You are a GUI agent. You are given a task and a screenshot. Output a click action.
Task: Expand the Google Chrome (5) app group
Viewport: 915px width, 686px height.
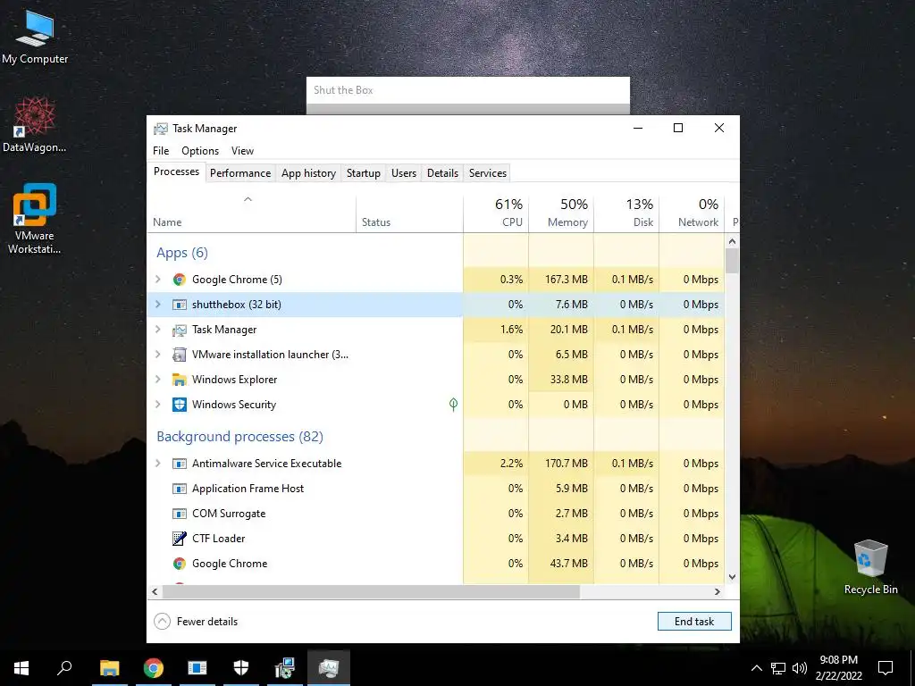(157, 280)
